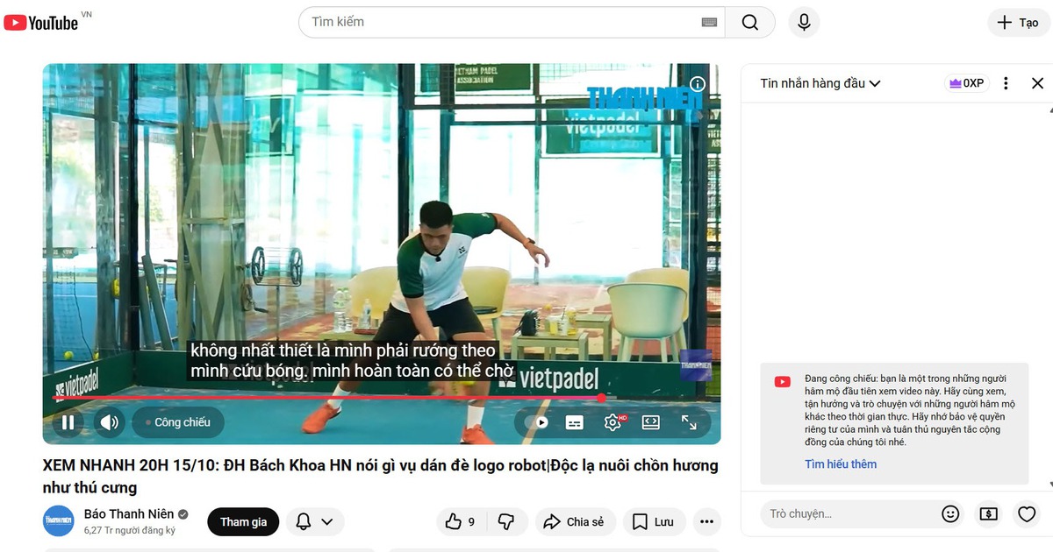Click the Tham gia join button

[x=243, y=522]
